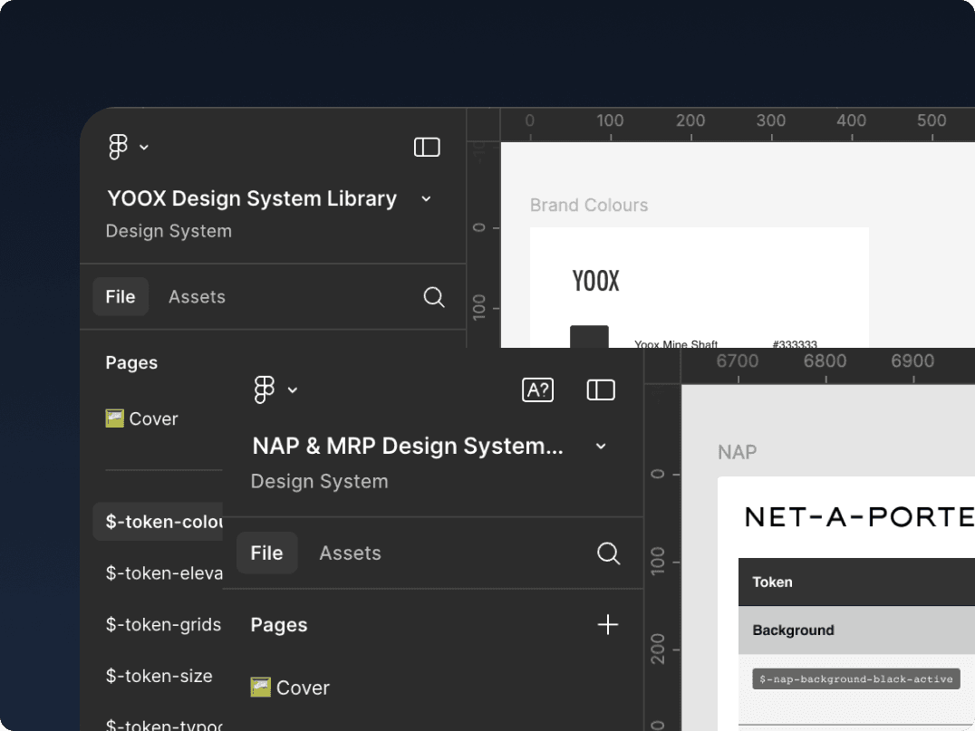Click Pages heading in NAP window
Image resolution: width=975 pixels, height=731 pixels.
point(279,625)
